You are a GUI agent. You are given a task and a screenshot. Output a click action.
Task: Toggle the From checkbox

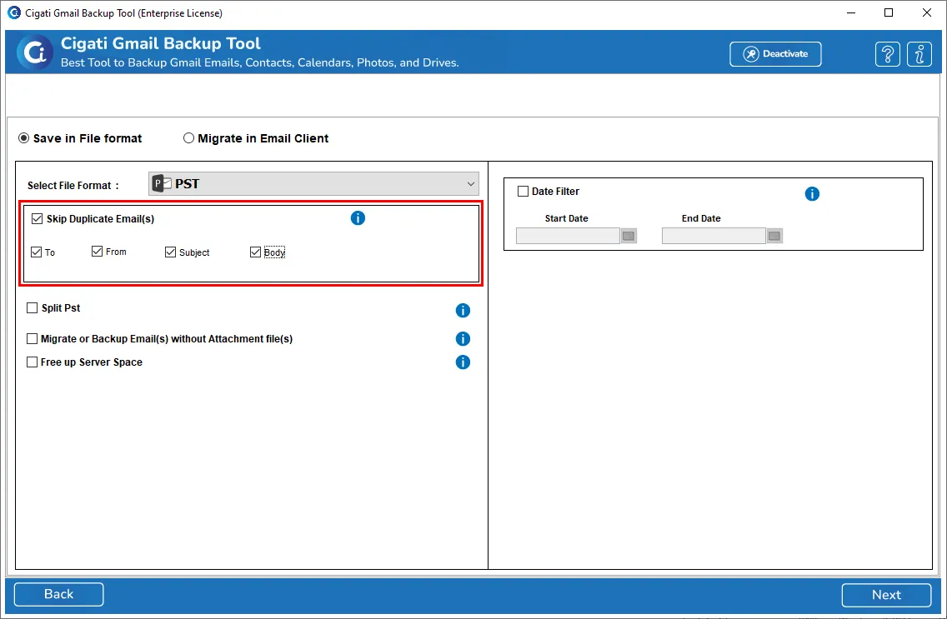point(97,251)
